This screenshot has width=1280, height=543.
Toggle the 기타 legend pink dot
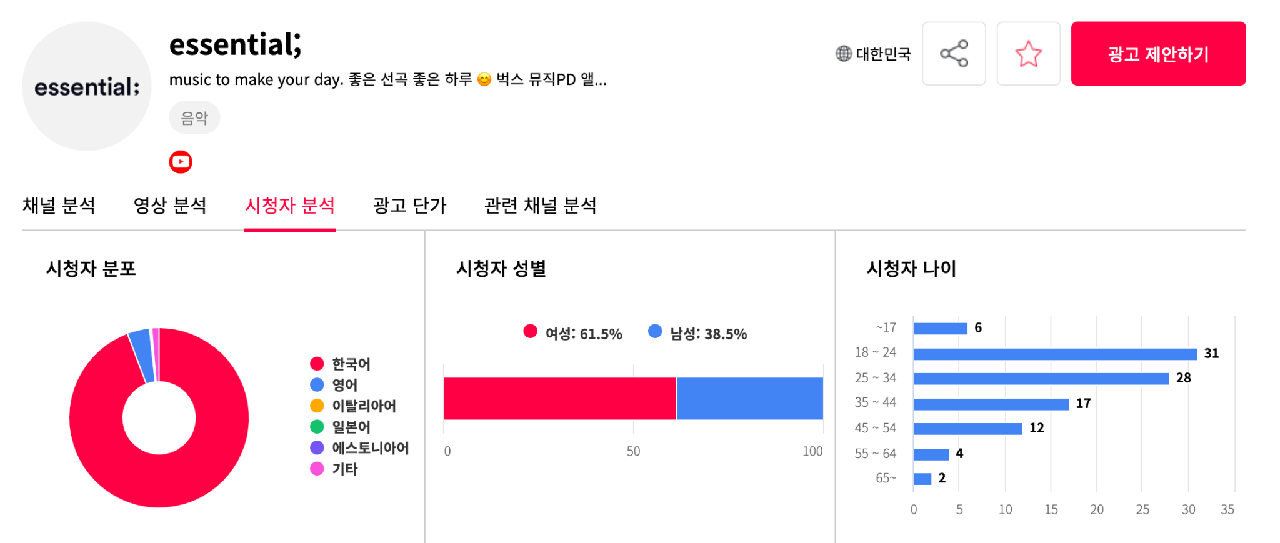317,469
